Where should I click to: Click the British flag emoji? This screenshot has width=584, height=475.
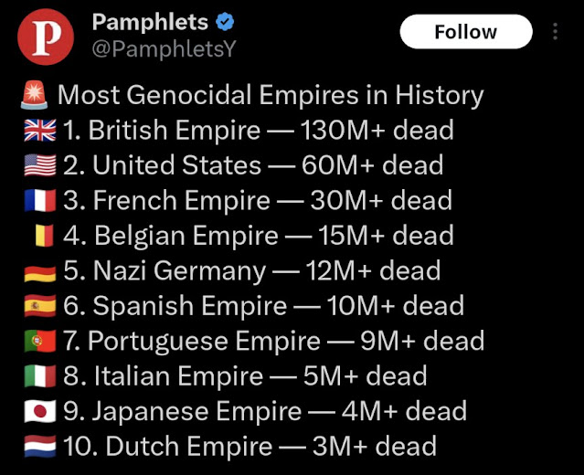tap(40, 131)
